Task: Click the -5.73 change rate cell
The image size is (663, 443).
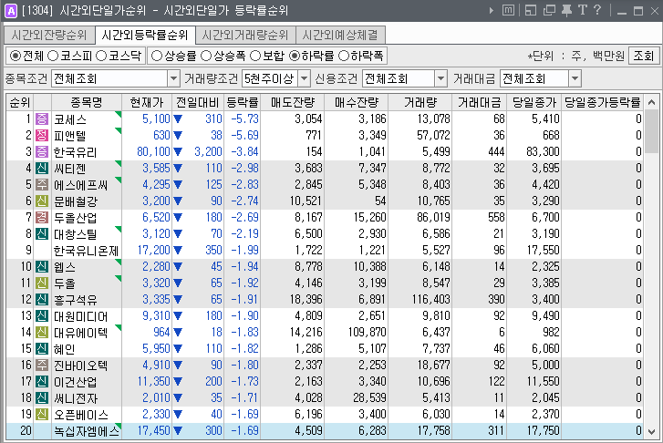Action: pyautogui.click(x=244, y=119)
